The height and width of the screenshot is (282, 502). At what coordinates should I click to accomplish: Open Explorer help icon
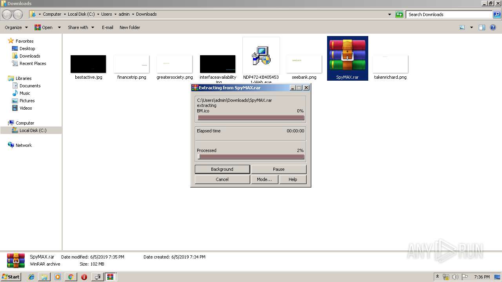point(493,27)
